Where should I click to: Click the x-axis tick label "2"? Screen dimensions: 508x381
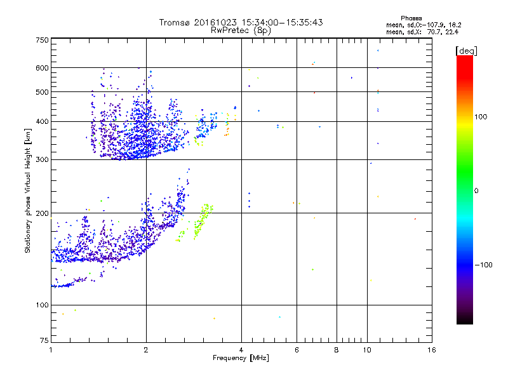click(x=146, y=350)
